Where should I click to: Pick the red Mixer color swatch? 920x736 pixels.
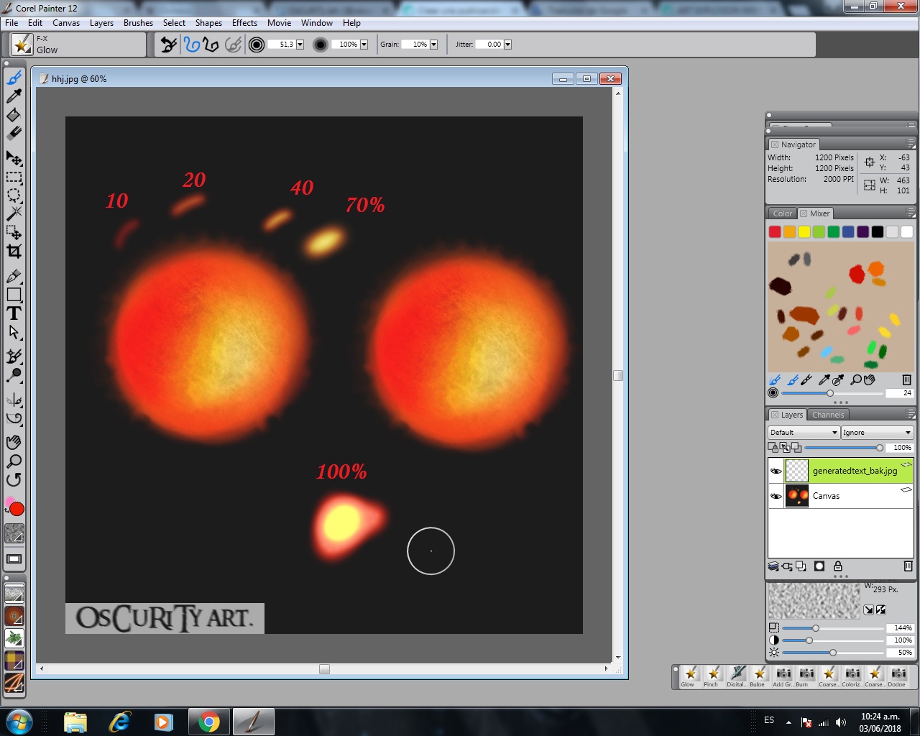775,231
